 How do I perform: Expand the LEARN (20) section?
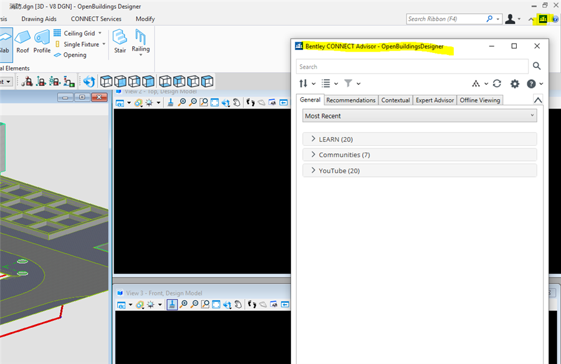[x=420, y=139]
